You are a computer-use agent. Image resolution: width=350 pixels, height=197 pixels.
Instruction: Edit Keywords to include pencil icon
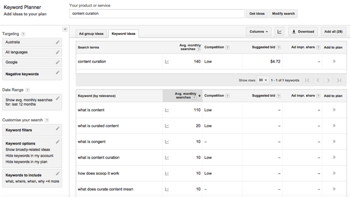[x=58, y=173]
